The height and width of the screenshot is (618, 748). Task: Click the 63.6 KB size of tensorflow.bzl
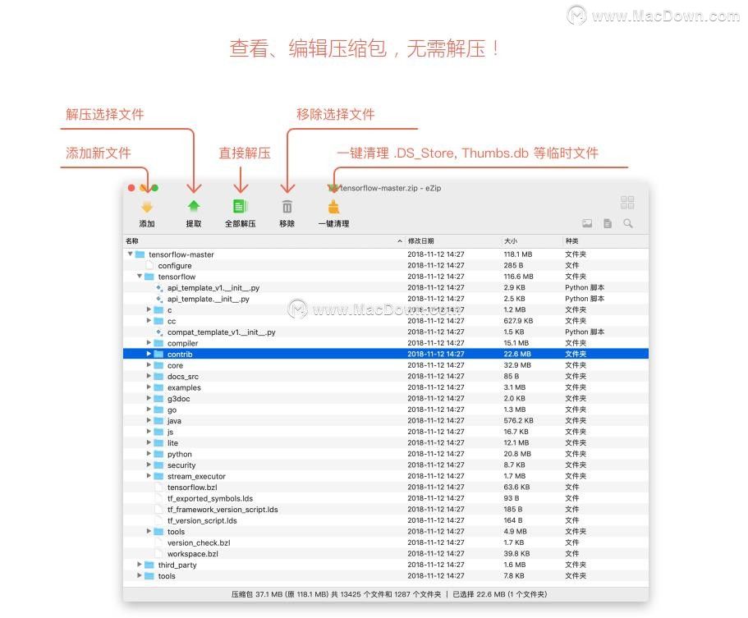[x=516, y=487]
